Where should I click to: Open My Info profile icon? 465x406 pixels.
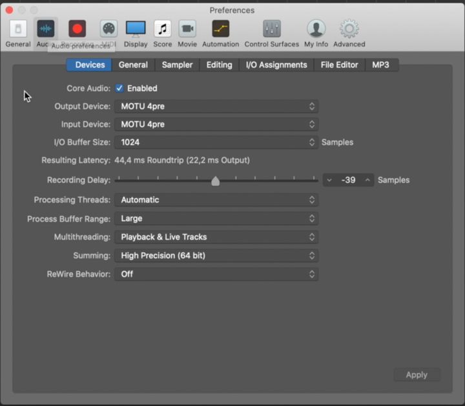[x=316, y=29]
